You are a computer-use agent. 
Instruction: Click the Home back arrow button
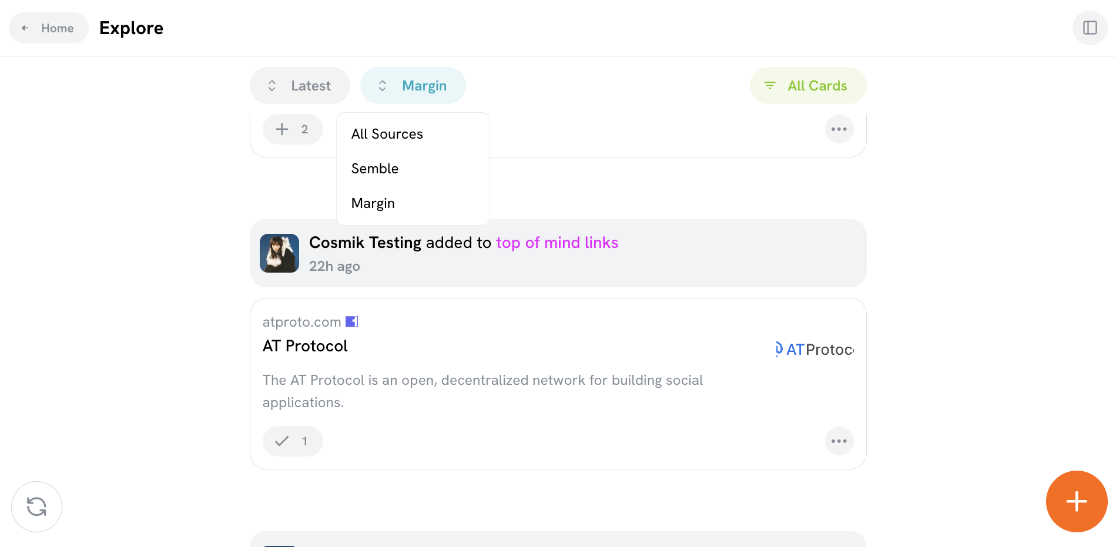48,28
